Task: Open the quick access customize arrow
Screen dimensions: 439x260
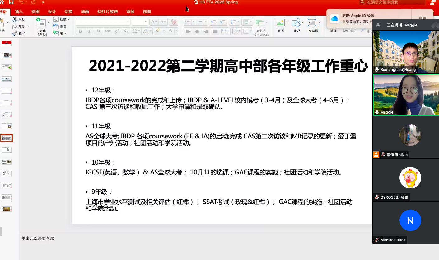Action: tap(43, 2)
